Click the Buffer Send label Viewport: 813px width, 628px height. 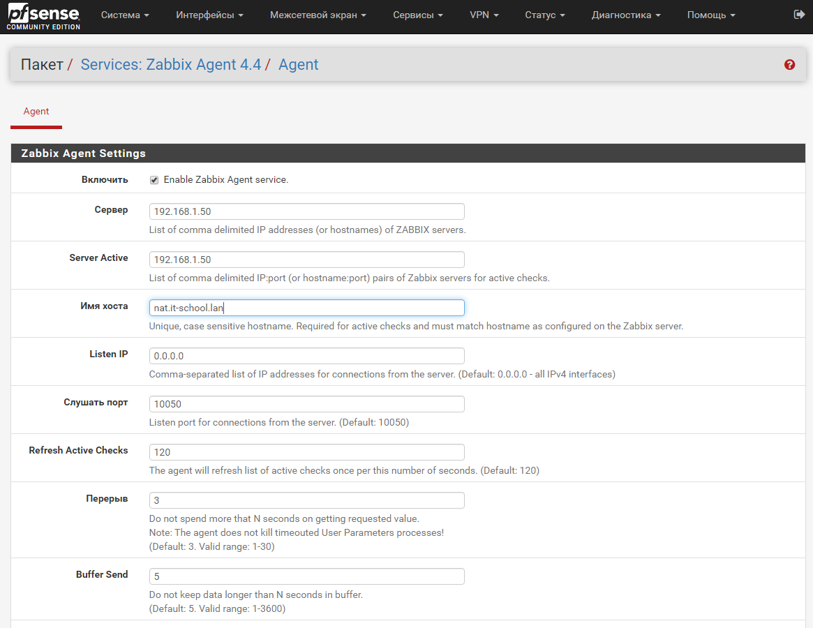(102, 574)
